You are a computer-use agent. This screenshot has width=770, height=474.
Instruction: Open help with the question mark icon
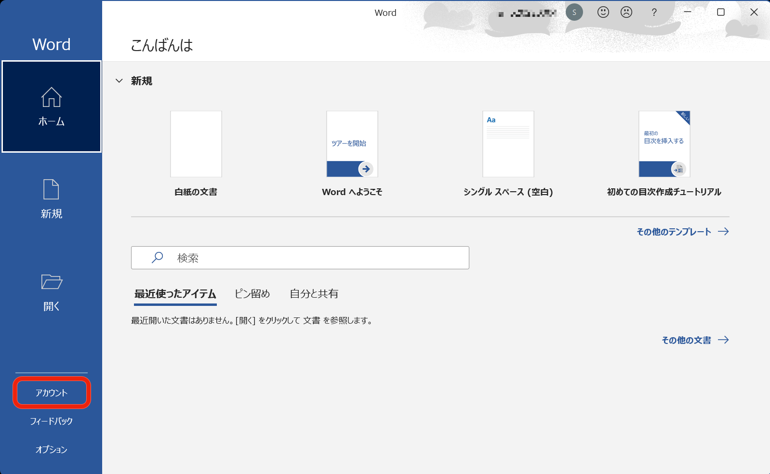click(x=654, y=13)
